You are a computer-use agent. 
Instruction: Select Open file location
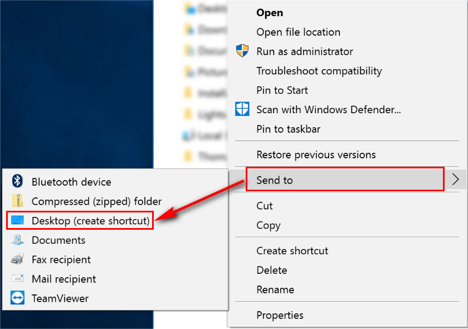click(298, 32)
